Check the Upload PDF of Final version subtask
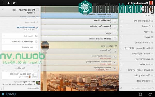This screenshot has width=155, height=97. (x=36, y=42)
